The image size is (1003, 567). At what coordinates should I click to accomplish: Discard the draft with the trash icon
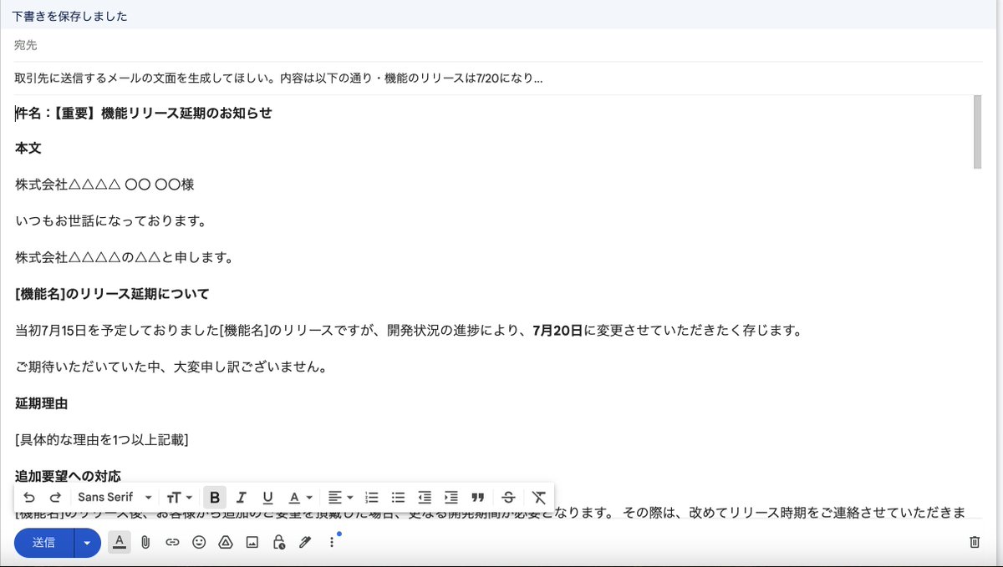pos(975,542)
